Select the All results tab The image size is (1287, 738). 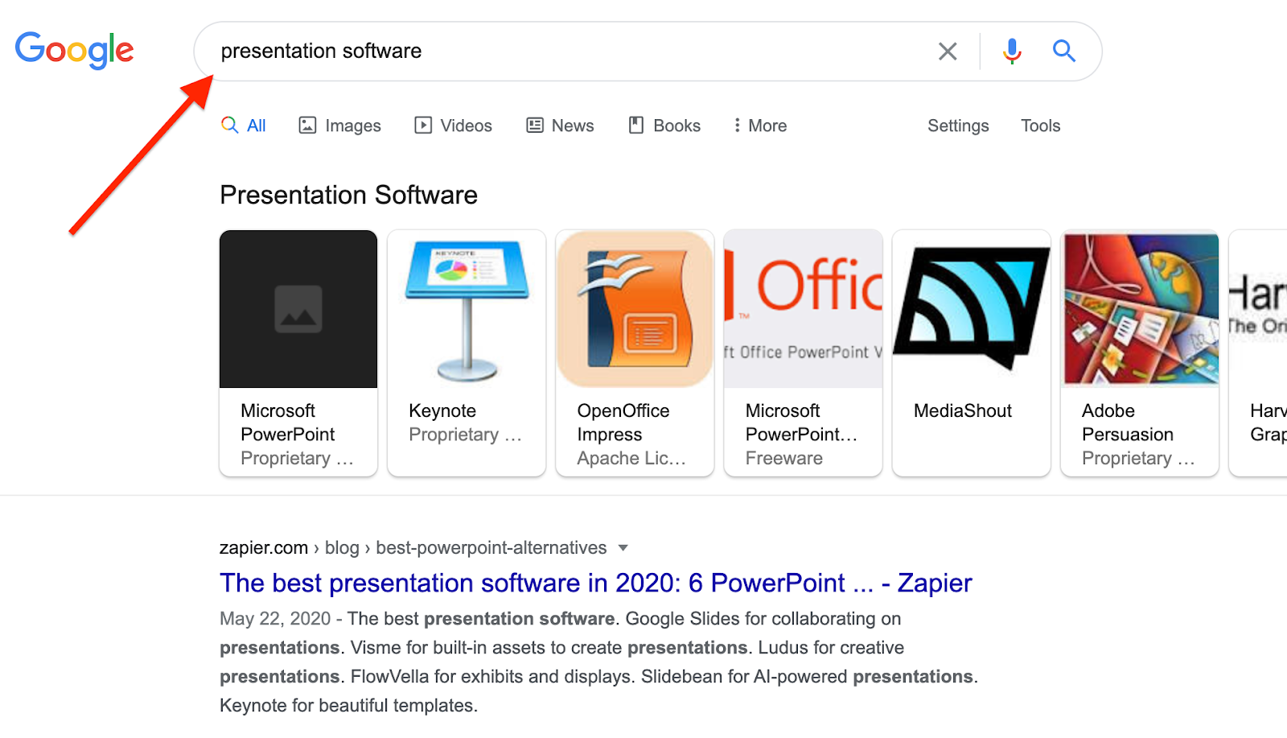(x=244, y=126)
